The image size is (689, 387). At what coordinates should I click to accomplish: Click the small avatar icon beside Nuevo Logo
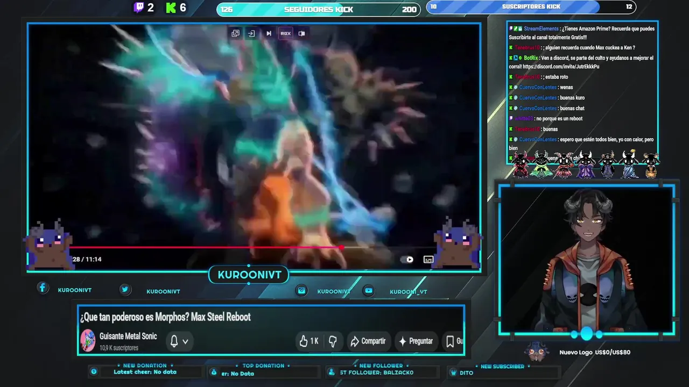pos(537,352)
